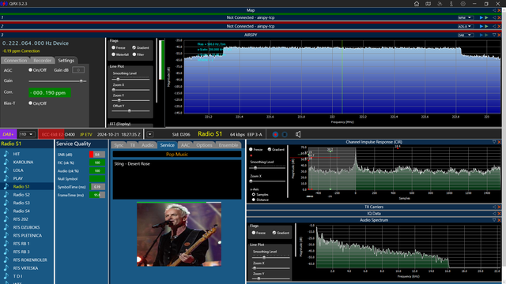Image resolution: width=506 pixels, height=284 pixels.
Task: Open the AAC tab
Action: tap(185, 145)
